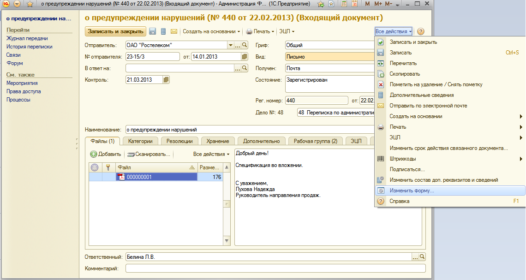Click into the Комментарий input field
Image resolution: width=526 pixels, height=280 pixels.
(275, 268)
